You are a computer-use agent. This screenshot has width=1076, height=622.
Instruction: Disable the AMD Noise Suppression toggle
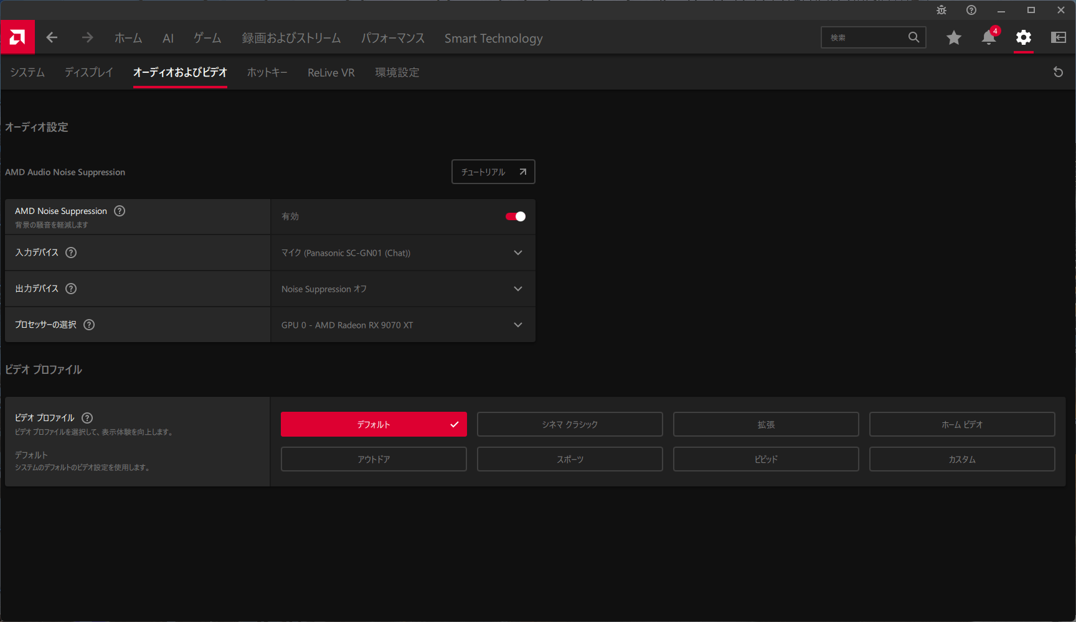[515, 216]
